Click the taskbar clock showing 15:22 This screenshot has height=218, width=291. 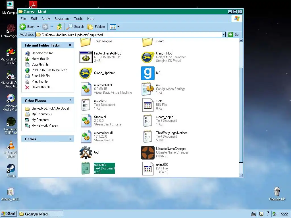[283, 214]
